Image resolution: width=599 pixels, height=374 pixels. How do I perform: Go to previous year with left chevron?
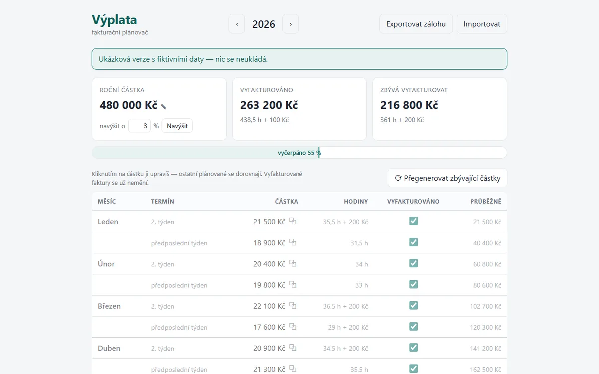point(237,24)
